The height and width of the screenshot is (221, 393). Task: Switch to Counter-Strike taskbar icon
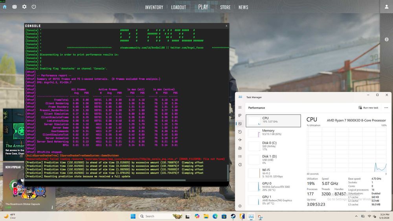tap(242, 216)
